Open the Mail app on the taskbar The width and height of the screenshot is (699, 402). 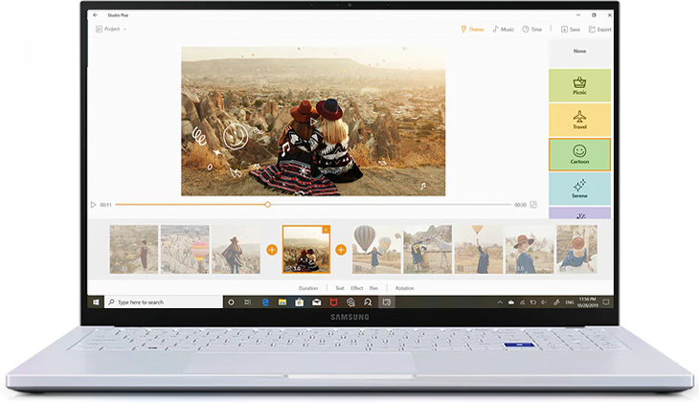click(317, 302)
